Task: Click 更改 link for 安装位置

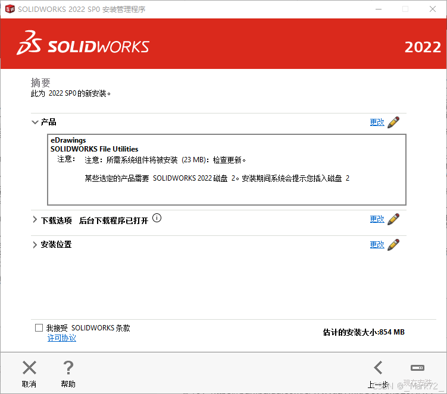Action: tap(377, 245)
